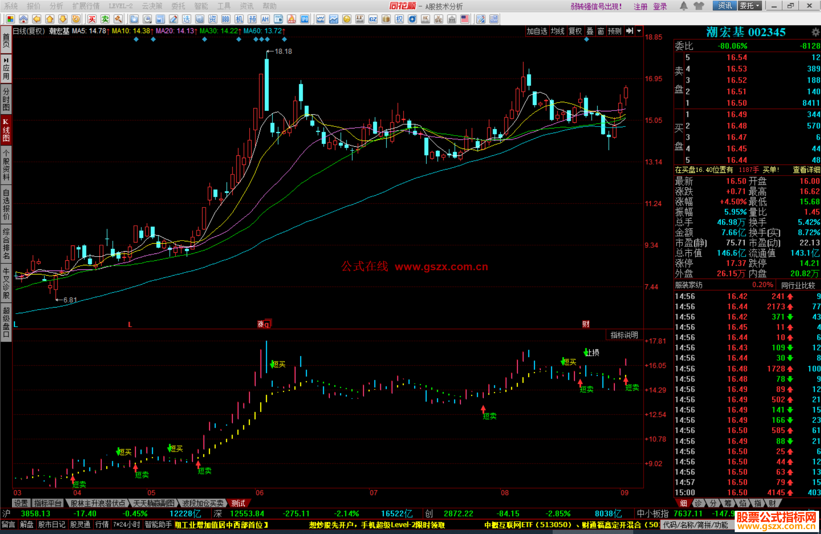Click the shirt skin theme icon
The width and height of the screenshot is (821, 534).
click(699, 6)
